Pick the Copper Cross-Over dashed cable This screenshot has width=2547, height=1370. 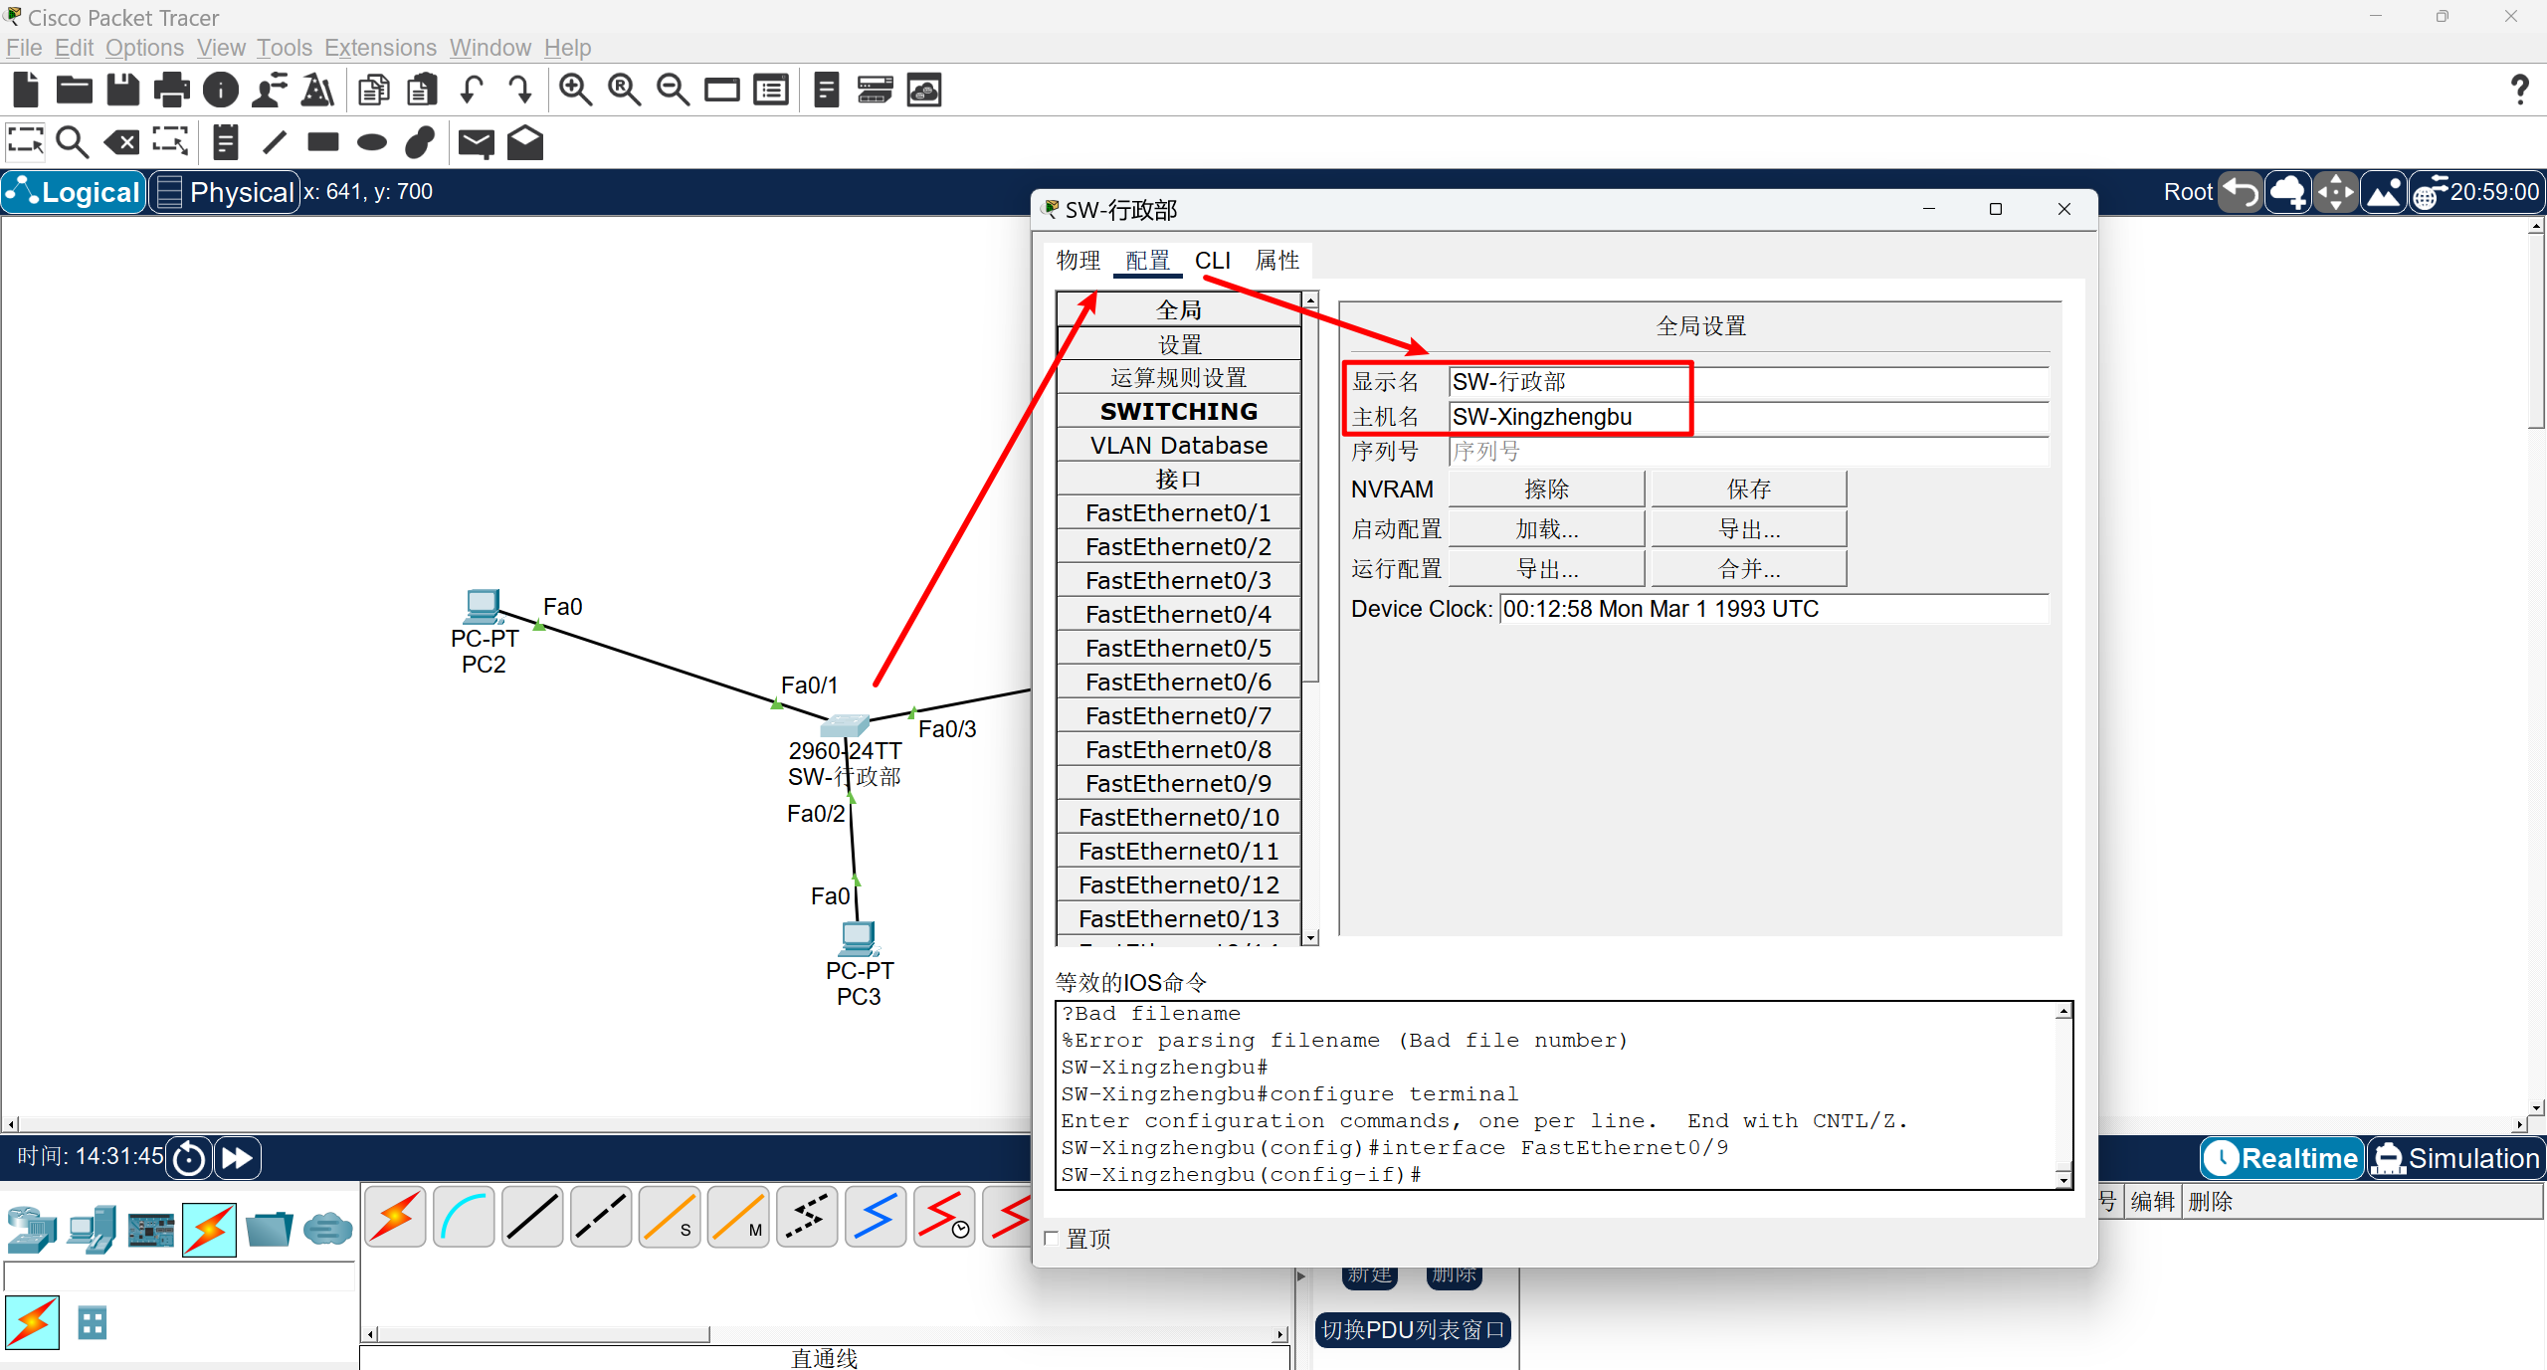coord(602,1216)
